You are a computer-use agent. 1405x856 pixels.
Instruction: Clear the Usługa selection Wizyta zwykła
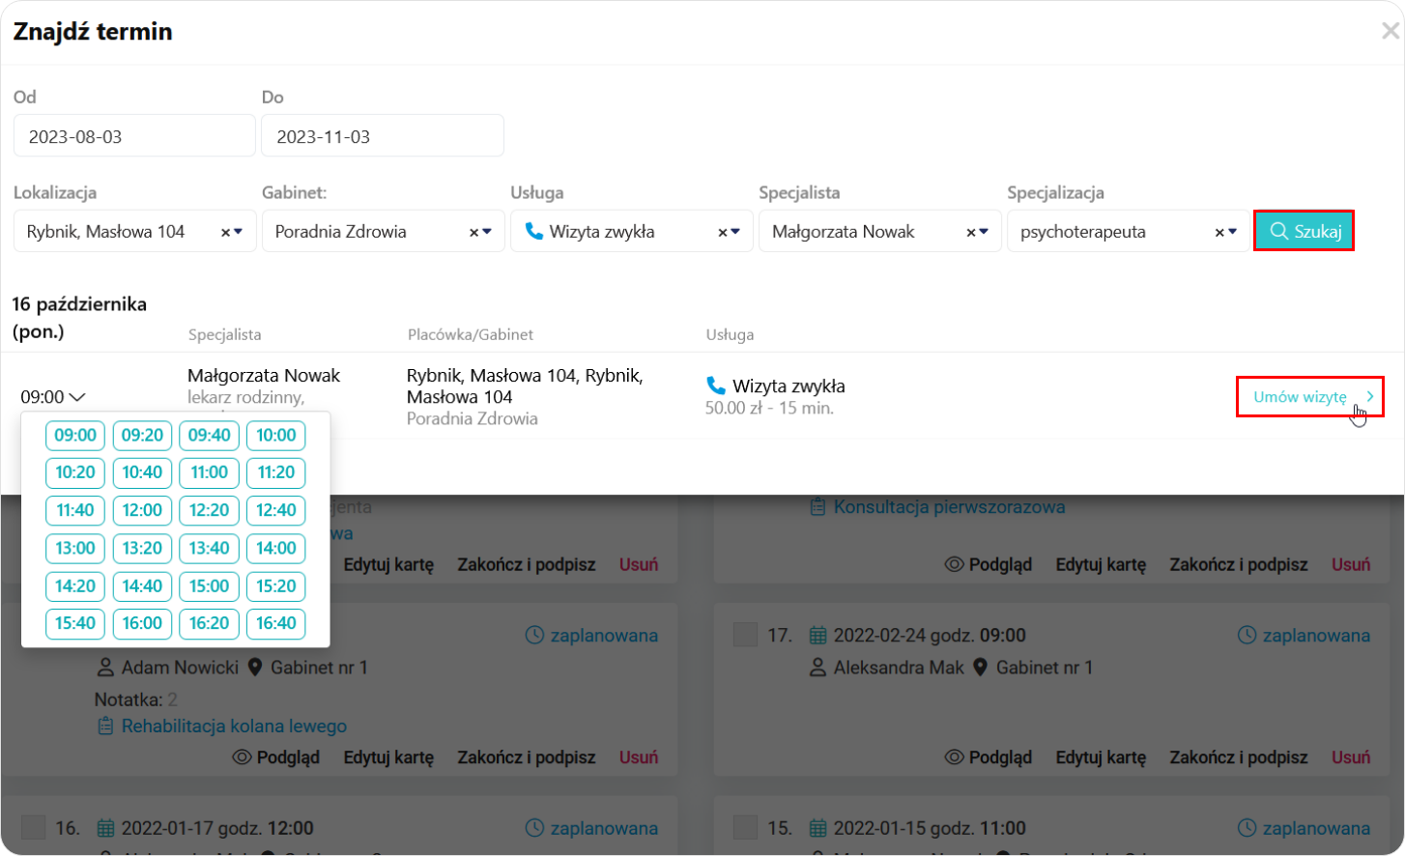[722, 232]
